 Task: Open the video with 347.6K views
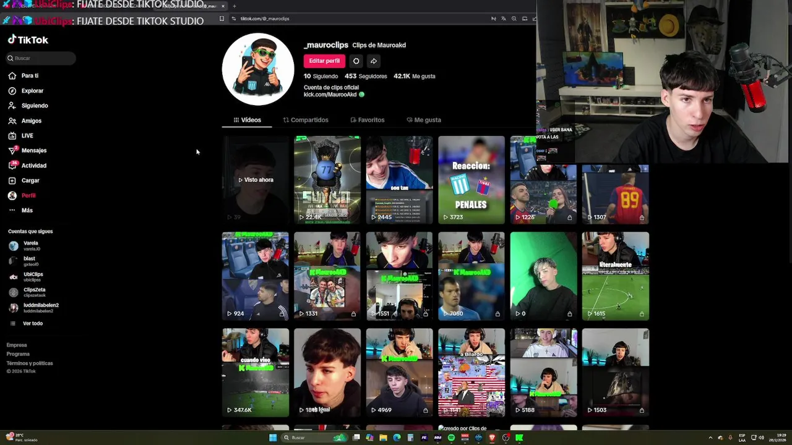coord(256,373)
